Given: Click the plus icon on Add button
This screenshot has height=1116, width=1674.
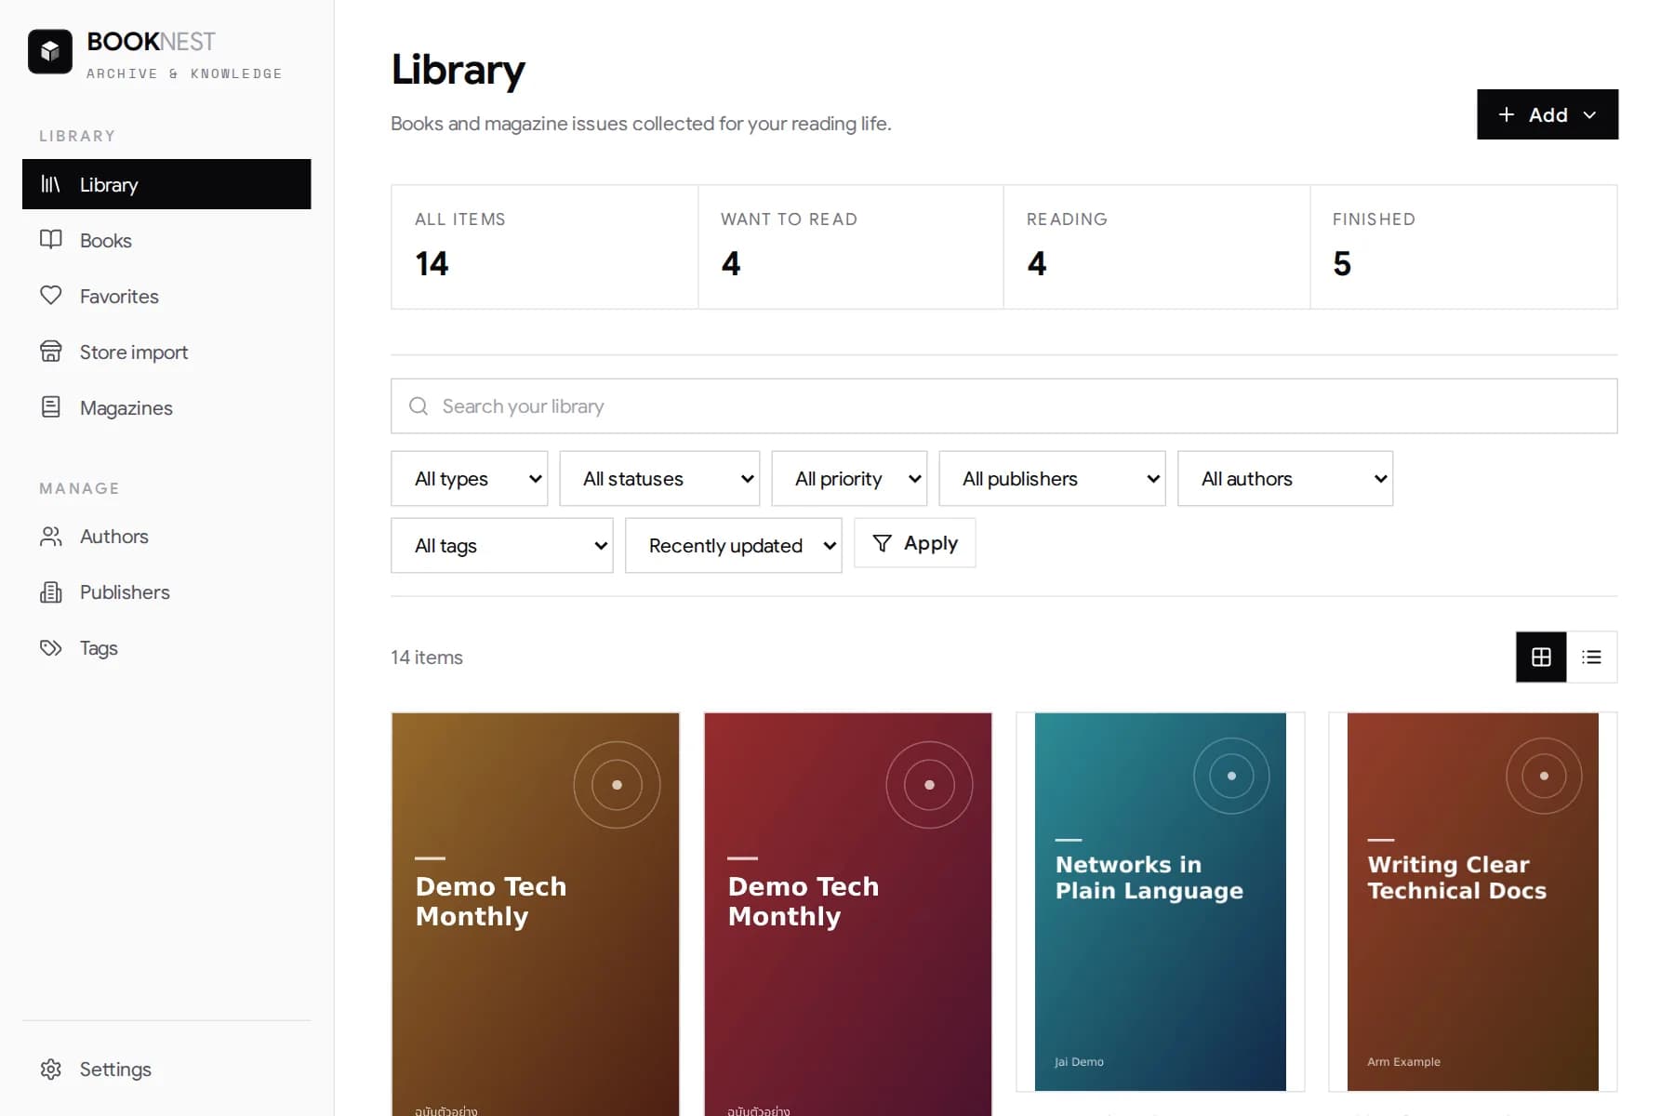Looking at the screenshot, I should [1507, 114].
